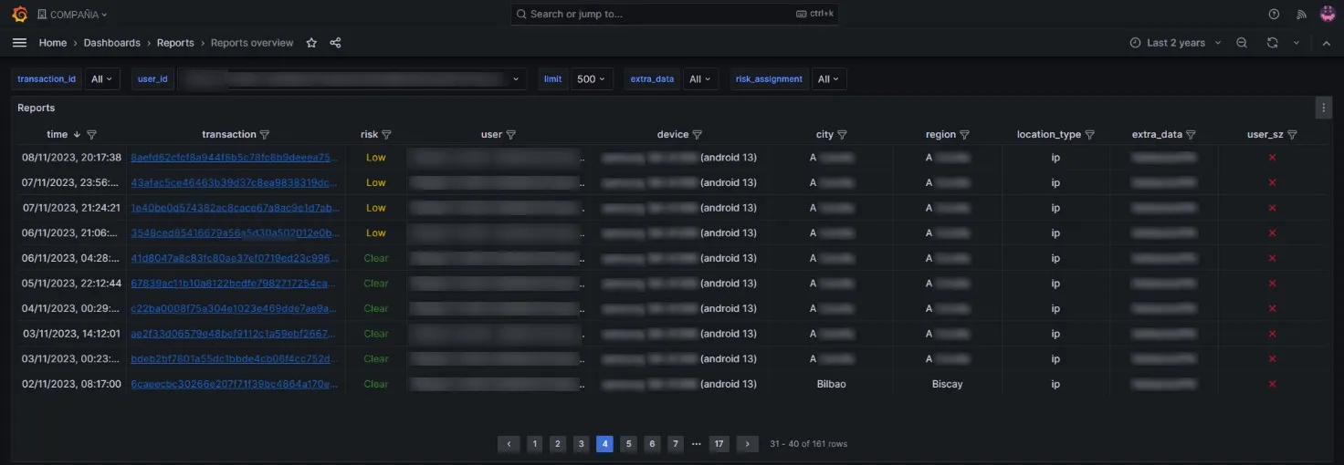Viewport: 1344px width, 465px height.
Task: Zoom out the time range
Action: [1242, 43]
